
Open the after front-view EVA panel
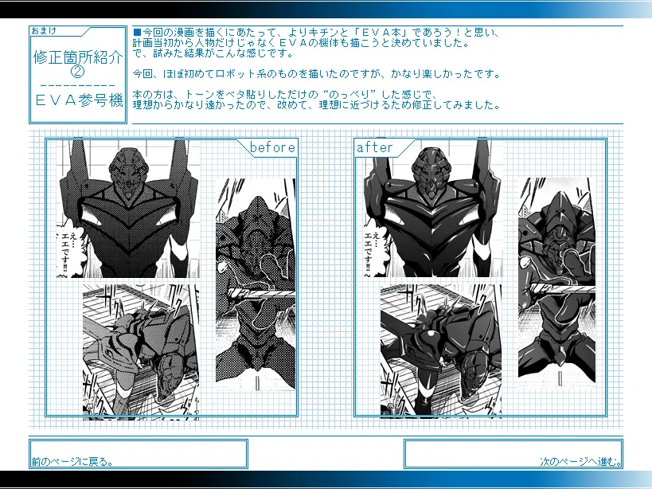433,209
